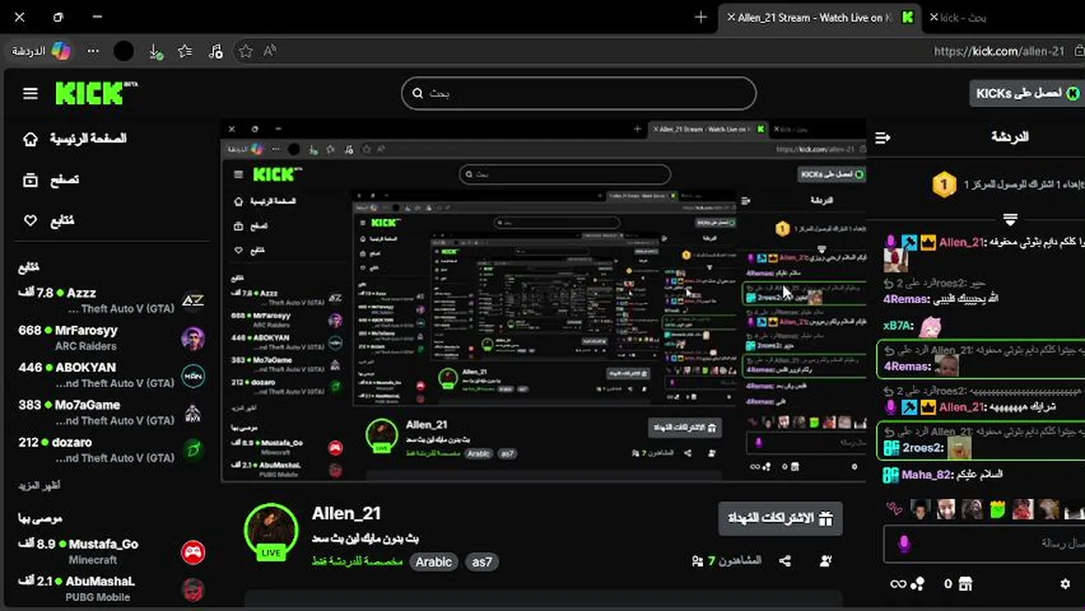Open browser profile circle icon

pyautogui.click(x=124, y=51)
